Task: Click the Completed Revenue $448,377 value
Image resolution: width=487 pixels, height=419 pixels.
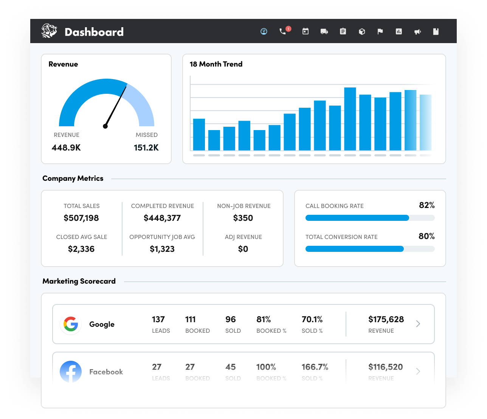Action: coord(162,218)
